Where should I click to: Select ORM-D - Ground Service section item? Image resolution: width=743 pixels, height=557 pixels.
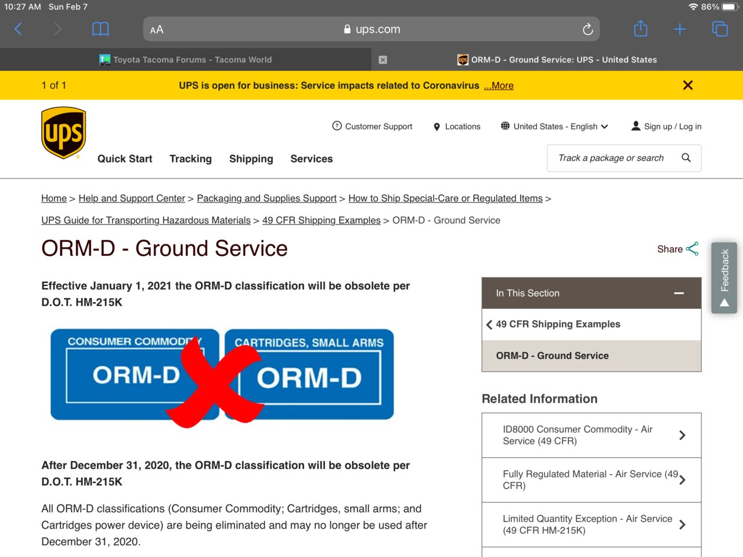591,356
